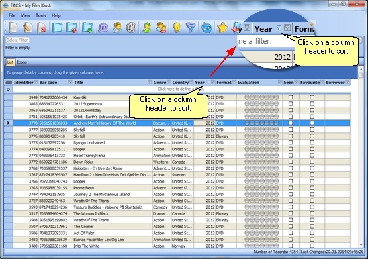
Task: Open the View menu
Action: click(x=26, y=15)
